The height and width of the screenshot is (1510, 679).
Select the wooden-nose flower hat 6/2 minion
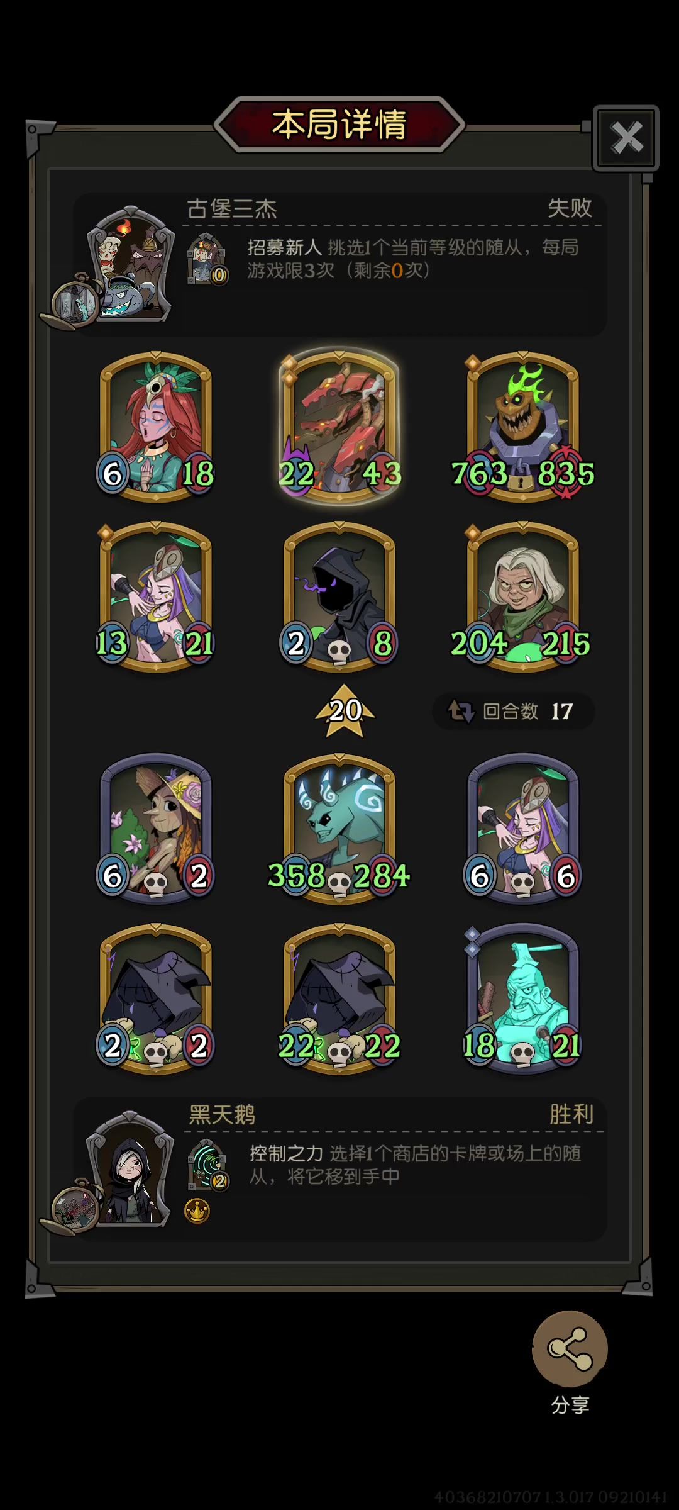tap(156, 829)
